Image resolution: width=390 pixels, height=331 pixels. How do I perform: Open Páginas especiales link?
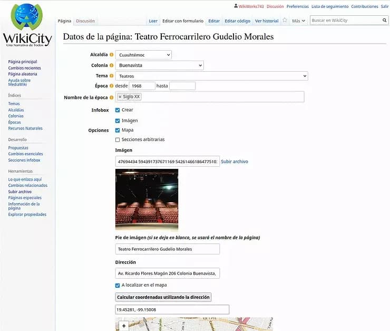click(x=25, y=198)
